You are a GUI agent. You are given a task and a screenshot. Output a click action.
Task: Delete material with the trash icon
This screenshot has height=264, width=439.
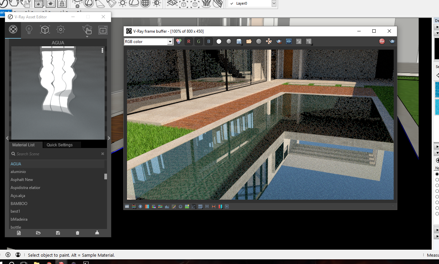(x=78, y=233)
